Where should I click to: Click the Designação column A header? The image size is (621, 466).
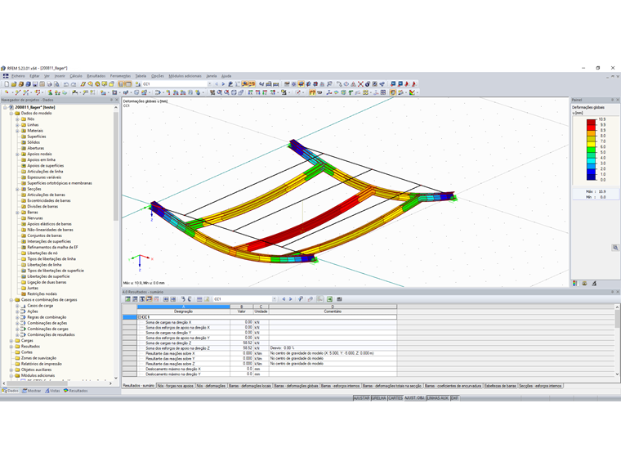tap(183, 309)
